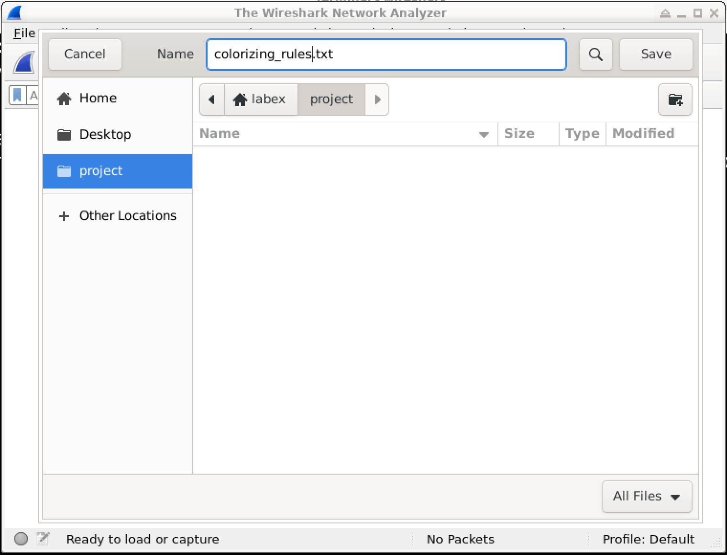
Task: Click the Wireshark title bar logo
Action: coord(14,13)
